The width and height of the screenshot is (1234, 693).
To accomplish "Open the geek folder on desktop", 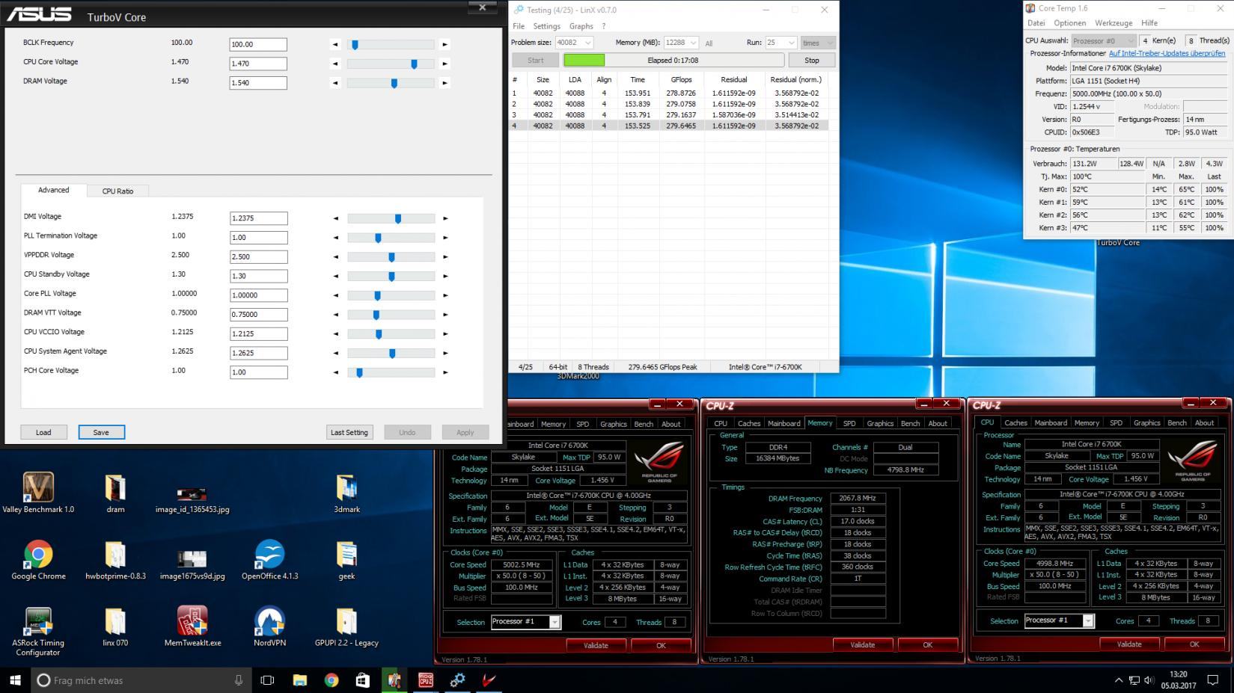I will click(346, 559).
